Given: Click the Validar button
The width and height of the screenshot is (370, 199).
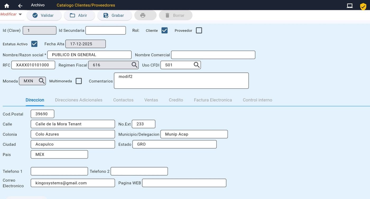Looking at the screenshot, I should (44, 15).
